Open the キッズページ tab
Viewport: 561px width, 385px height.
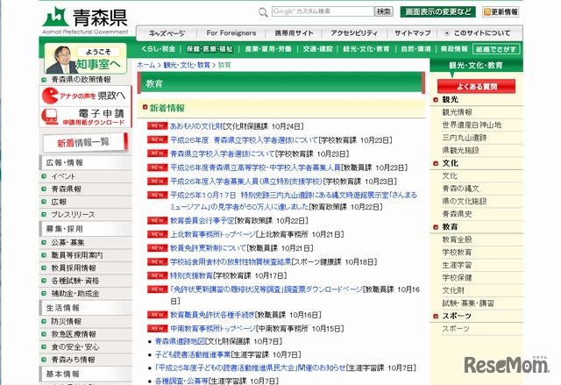click(x=167, y=33)
